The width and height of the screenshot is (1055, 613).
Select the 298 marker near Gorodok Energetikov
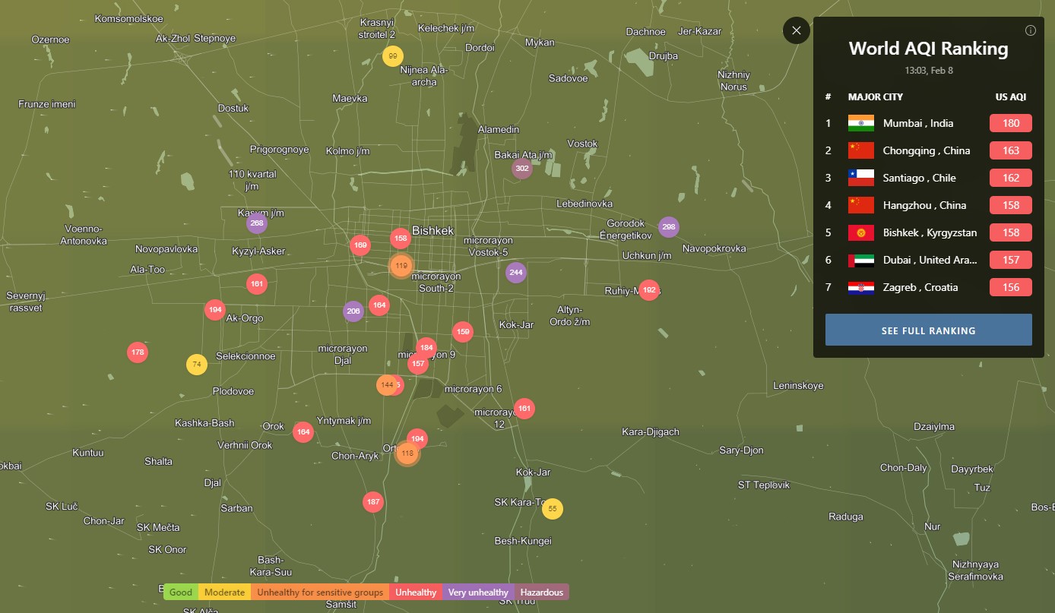[668, 227]
